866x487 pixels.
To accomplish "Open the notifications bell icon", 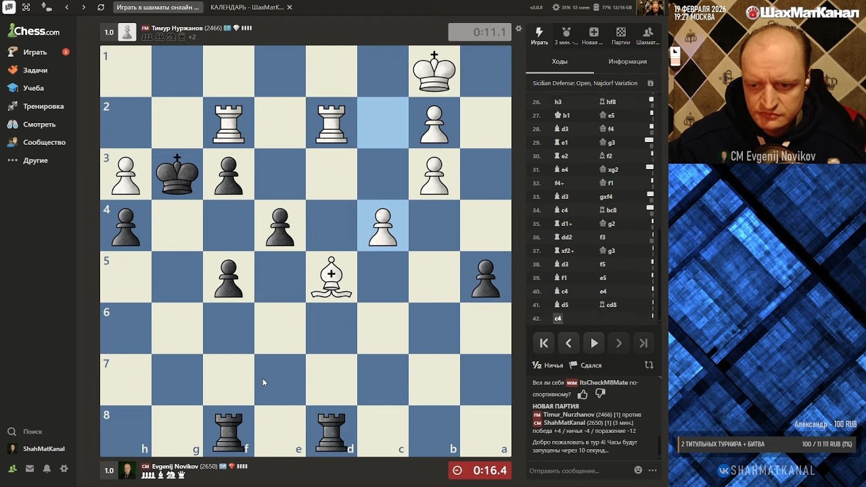I will coord(47,468).
